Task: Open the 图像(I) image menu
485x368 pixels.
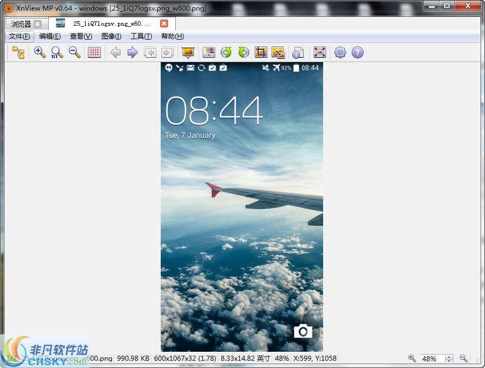Action: pyautogui.click(x=111, y=36)
